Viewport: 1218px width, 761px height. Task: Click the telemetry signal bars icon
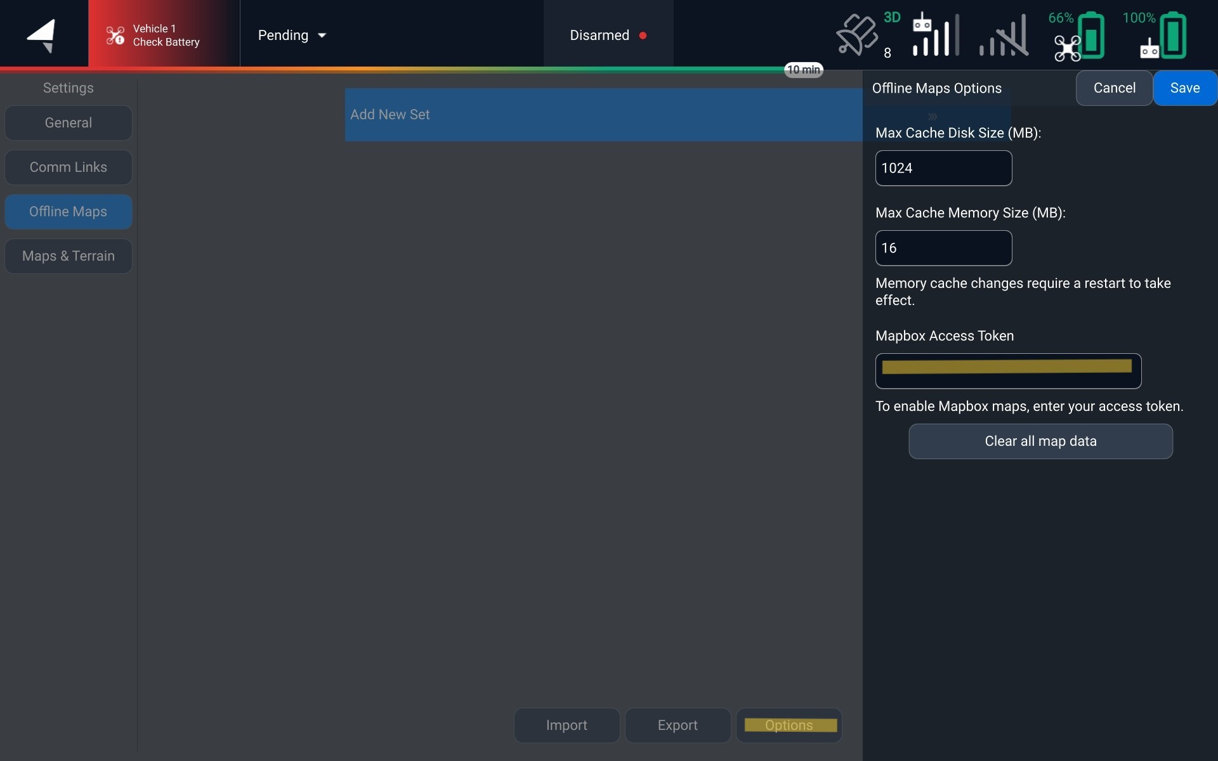point(1004,36)
